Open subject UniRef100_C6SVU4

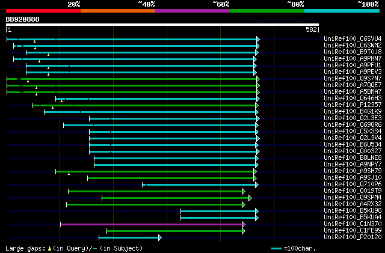pos(353,39)
